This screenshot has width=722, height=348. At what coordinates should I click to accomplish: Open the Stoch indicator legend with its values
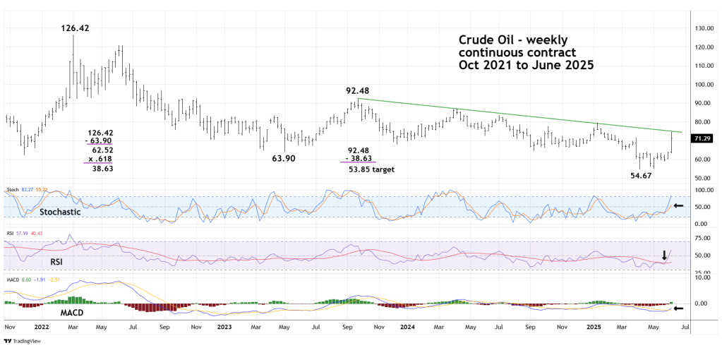pyautogui.click(x=27, y=191)
